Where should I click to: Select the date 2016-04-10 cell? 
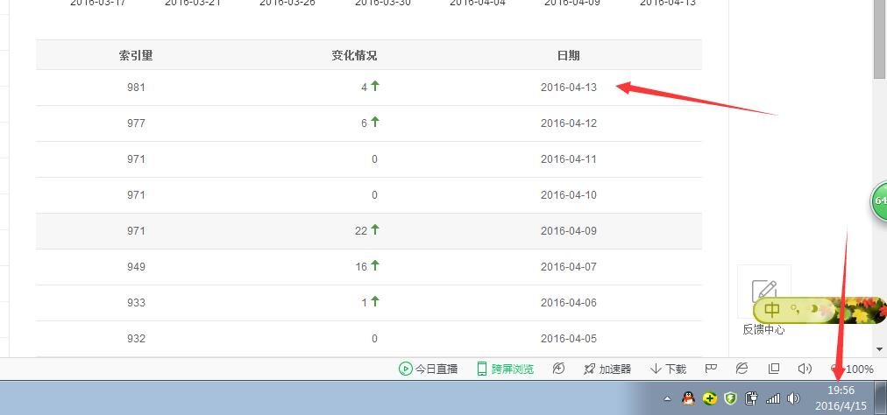pyautogui.click(x=569, y=195)
